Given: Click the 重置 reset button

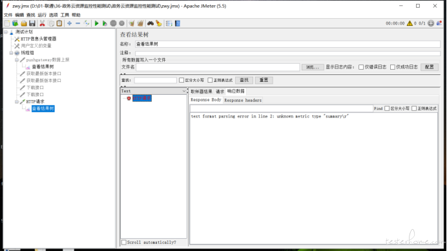Looking at the screenshot, I should tap(264, 80).
